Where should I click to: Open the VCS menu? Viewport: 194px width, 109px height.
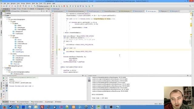44,3
